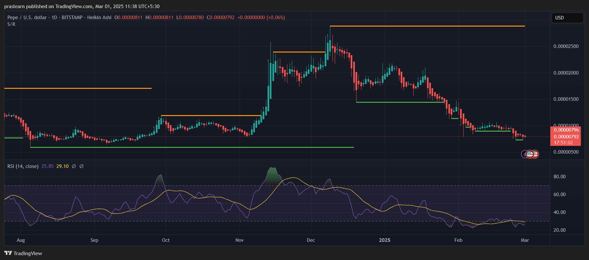Click the low value L0.00000780

[x=190, y=18]
